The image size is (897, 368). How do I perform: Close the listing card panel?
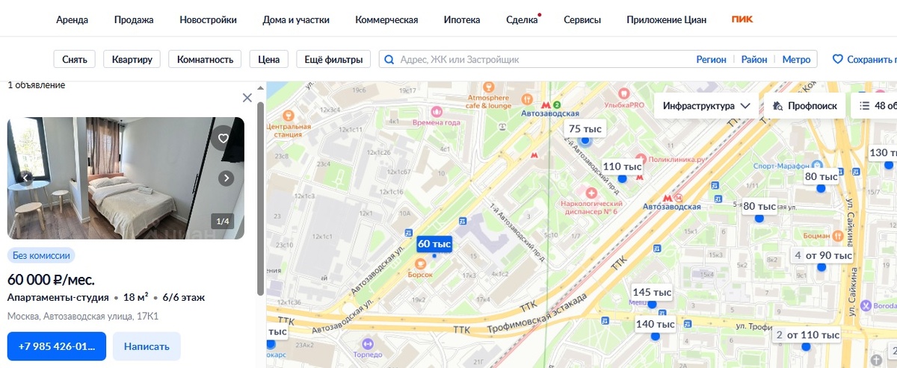pyautogui.click(x=247, y=98)
